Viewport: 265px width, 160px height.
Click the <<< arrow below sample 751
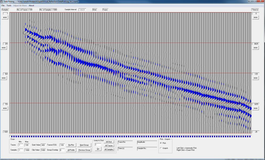[5, 108]
